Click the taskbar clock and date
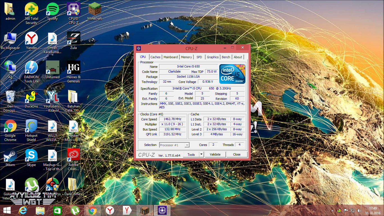This screenshot has height=216, width=384. (x=373, y=210)
